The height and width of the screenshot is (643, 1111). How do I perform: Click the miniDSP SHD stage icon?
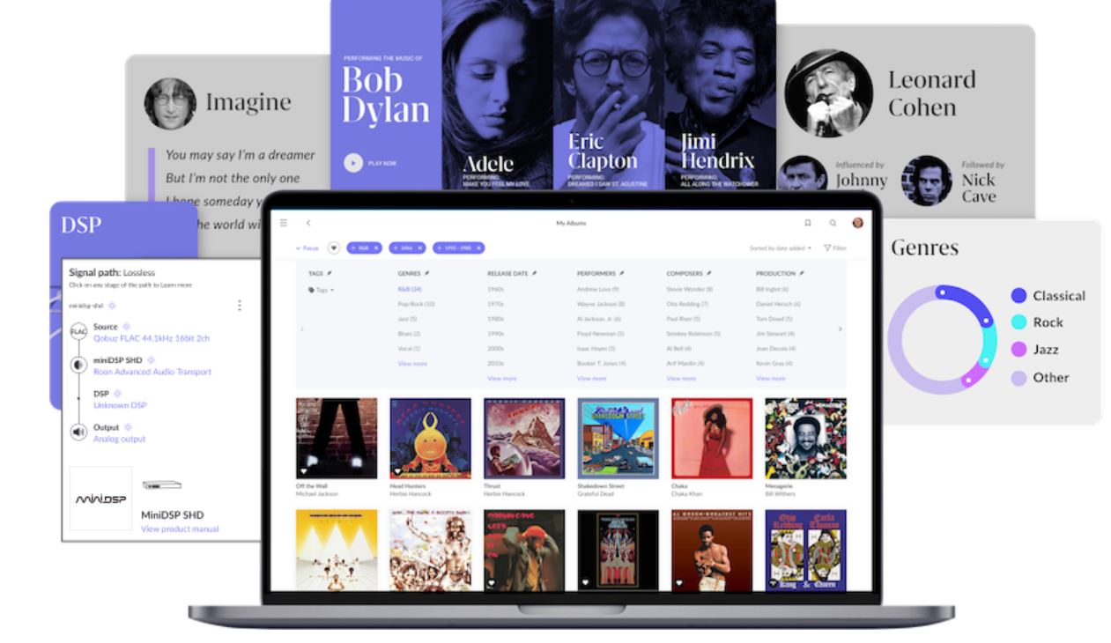(78, 366)
